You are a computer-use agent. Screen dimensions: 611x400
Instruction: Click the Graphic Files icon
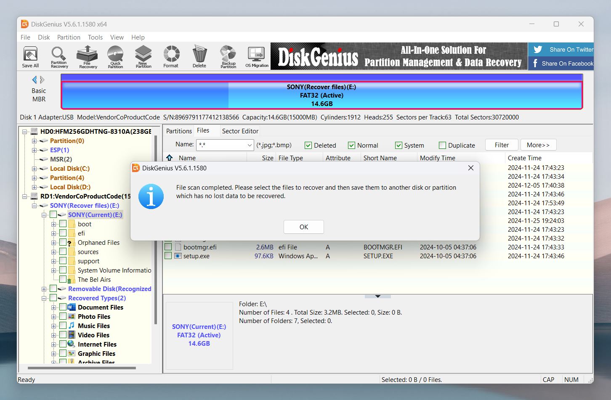point(71,353)
